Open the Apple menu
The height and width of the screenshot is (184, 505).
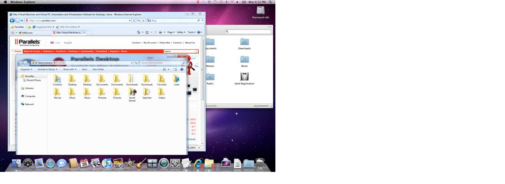click(x=5, y=2)
